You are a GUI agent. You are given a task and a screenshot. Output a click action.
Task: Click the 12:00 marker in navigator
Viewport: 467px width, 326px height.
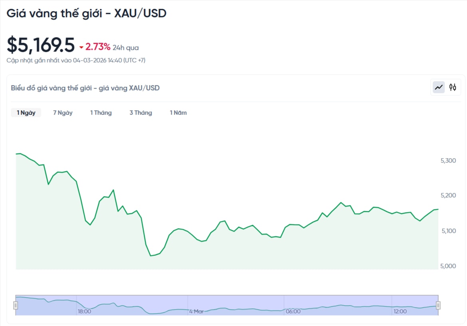click(x=400, y=311)
